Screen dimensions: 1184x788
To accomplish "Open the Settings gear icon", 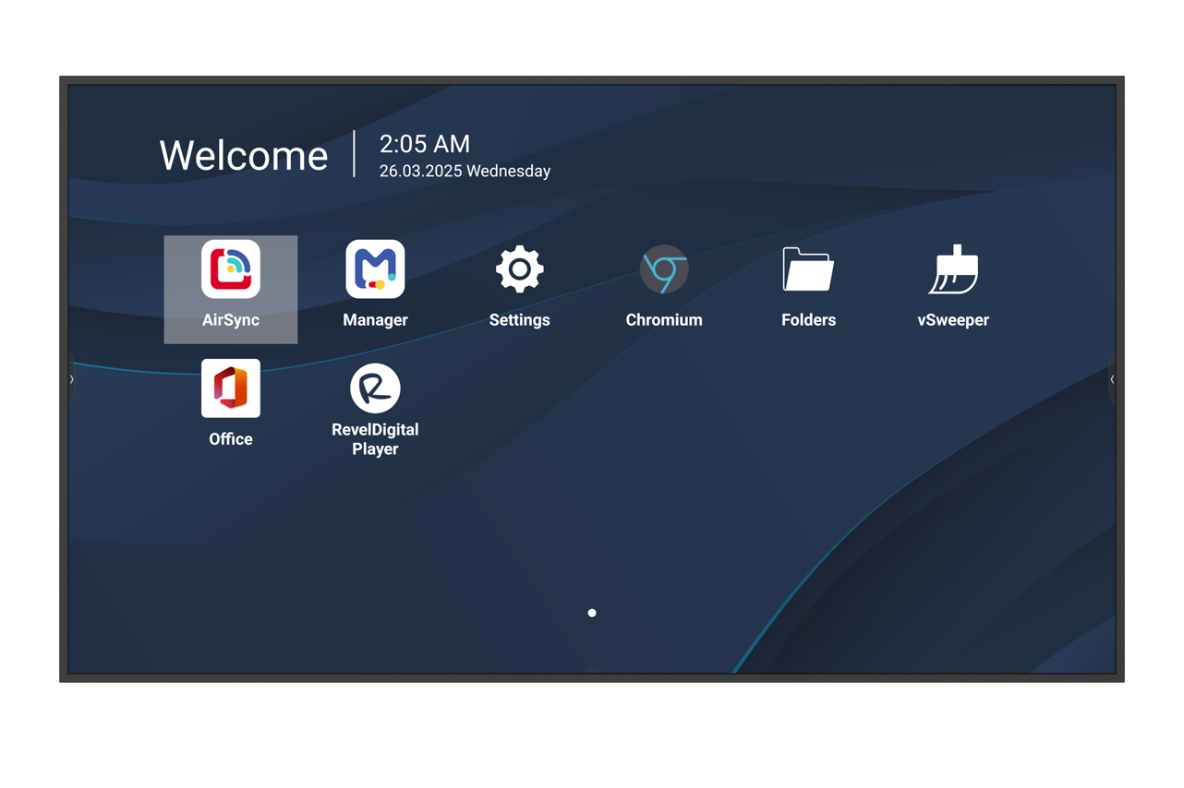I will (519, 269).
